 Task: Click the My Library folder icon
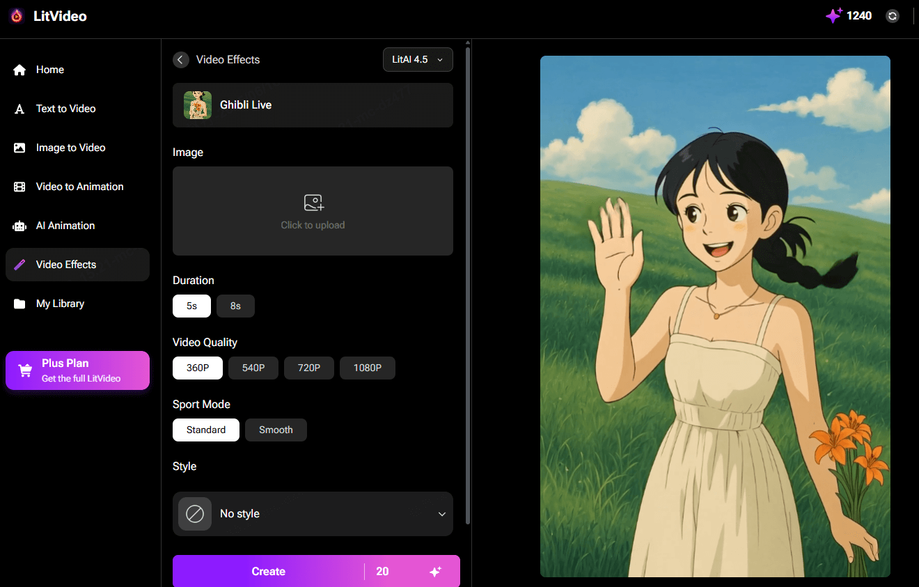19,304
